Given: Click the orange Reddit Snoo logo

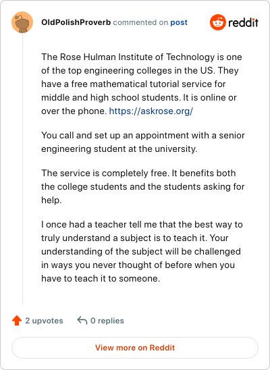Looking at the screenshot, I should click(217, 22).
